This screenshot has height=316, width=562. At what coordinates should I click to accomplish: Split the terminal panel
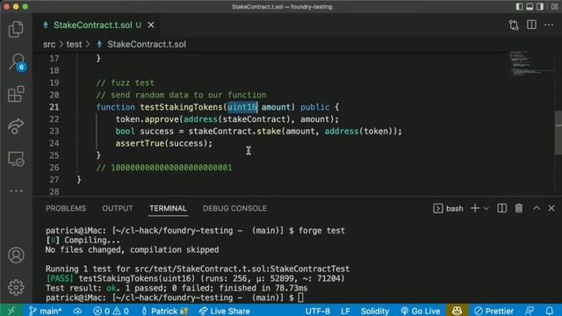coord(501,208)
